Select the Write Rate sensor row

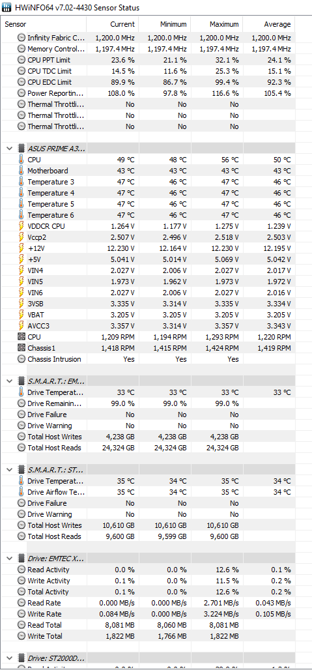click(x=148, y=613)
